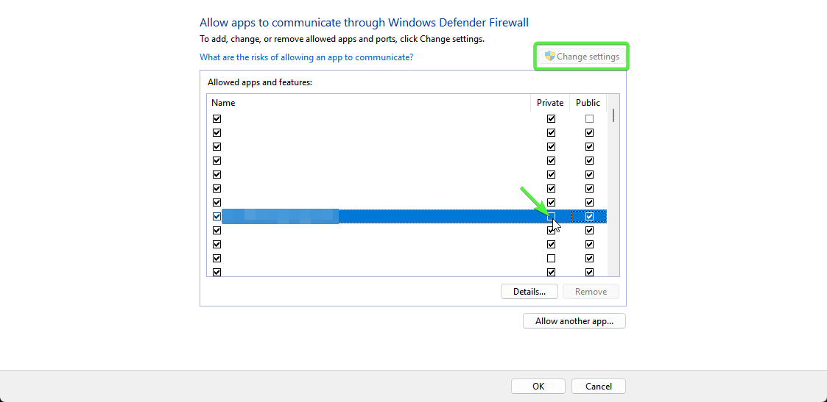Click the apps list vertical scrollbar thumb
Image resolution: width=827 pixels, height=402 pixels.
[x=613, y=115]
